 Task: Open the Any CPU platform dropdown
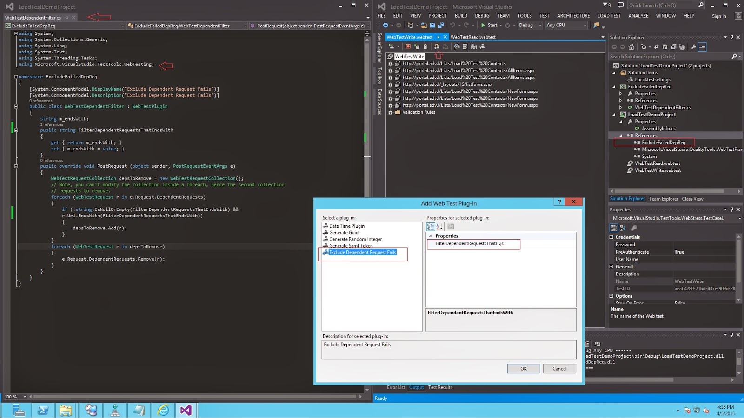[566, 25]
